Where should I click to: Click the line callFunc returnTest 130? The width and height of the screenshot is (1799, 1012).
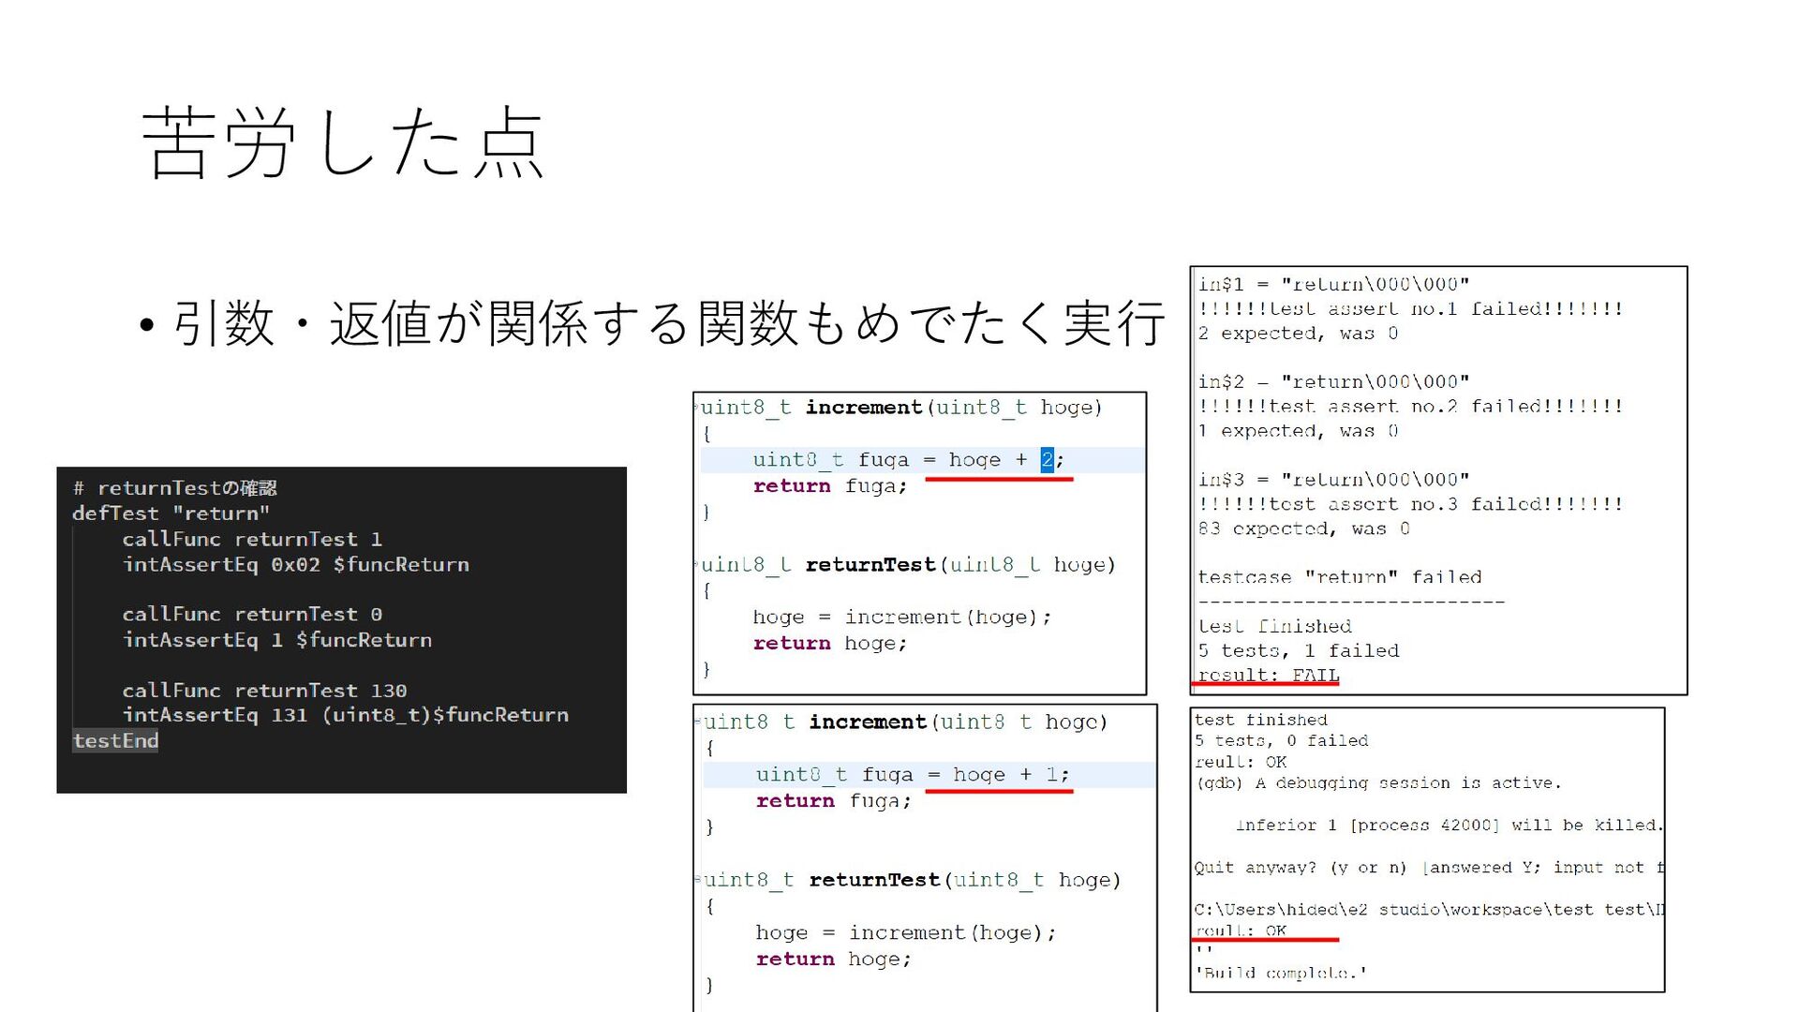264,690
